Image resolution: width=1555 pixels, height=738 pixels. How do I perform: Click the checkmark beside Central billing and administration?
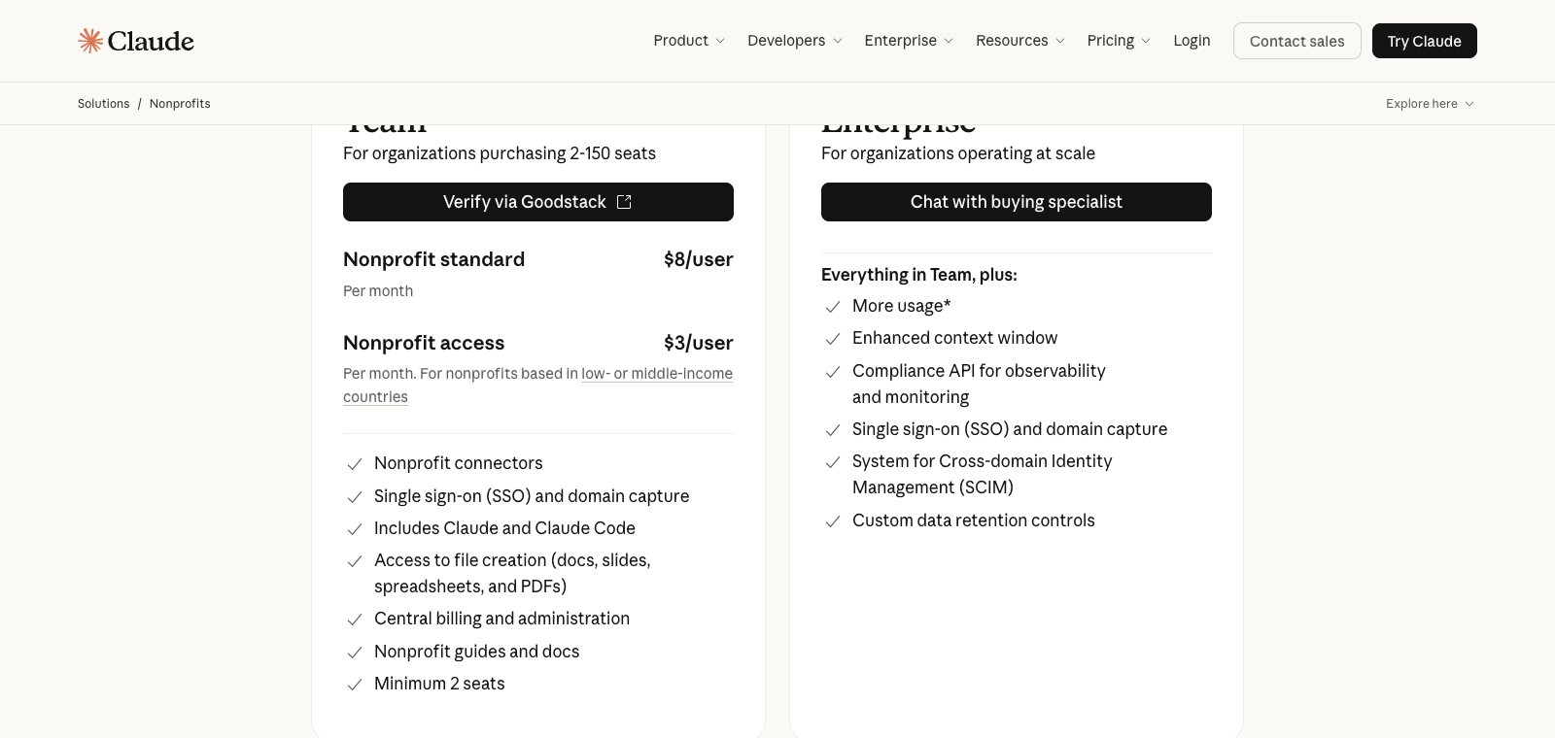tap(355, 620)
